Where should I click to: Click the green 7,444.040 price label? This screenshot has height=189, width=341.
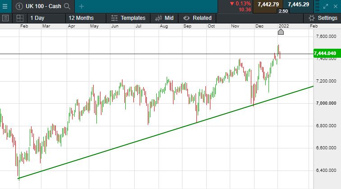point(325,53)
